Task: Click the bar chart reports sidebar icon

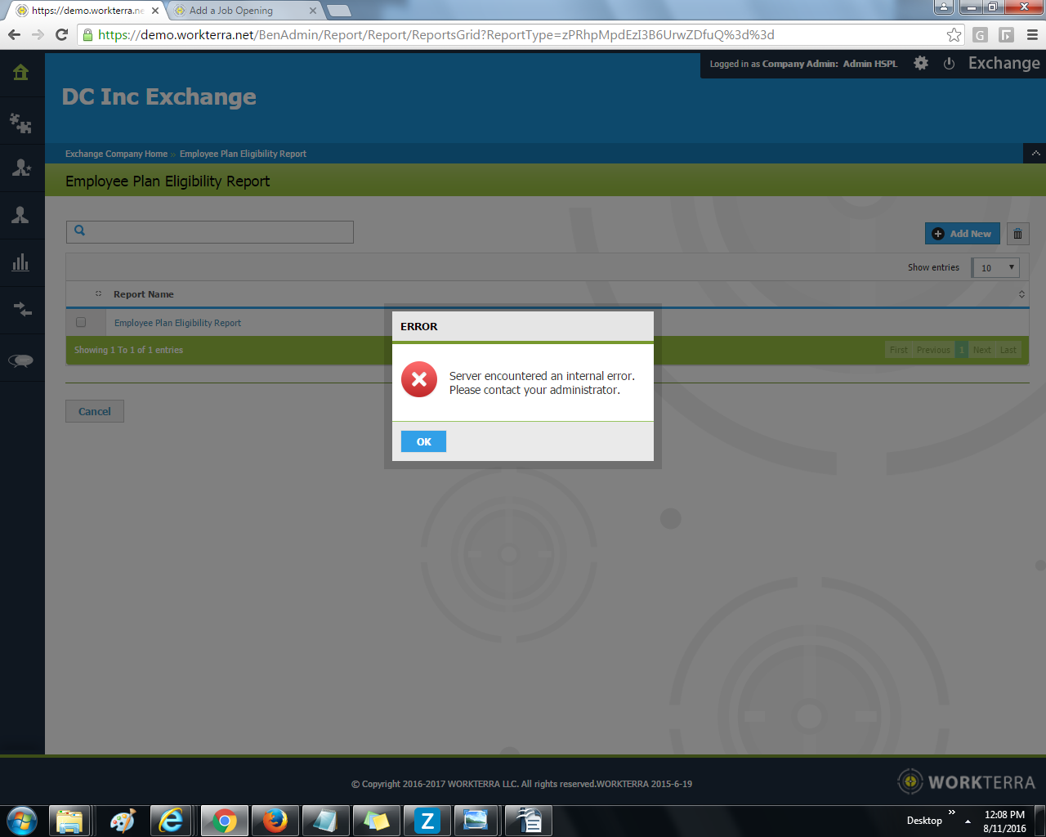Action: [x=21, y=262]
